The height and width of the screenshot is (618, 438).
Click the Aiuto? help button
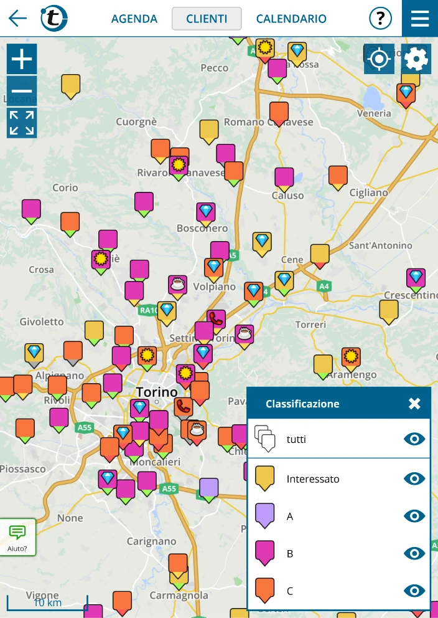click(17, 536)
